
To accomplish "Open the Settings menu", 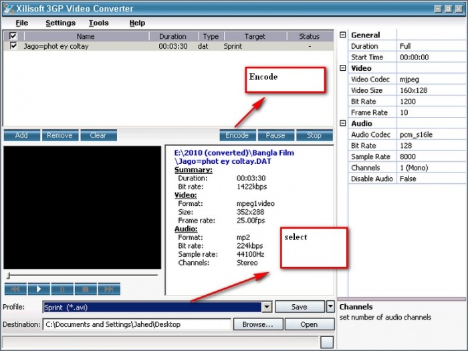I will (60, 23).
